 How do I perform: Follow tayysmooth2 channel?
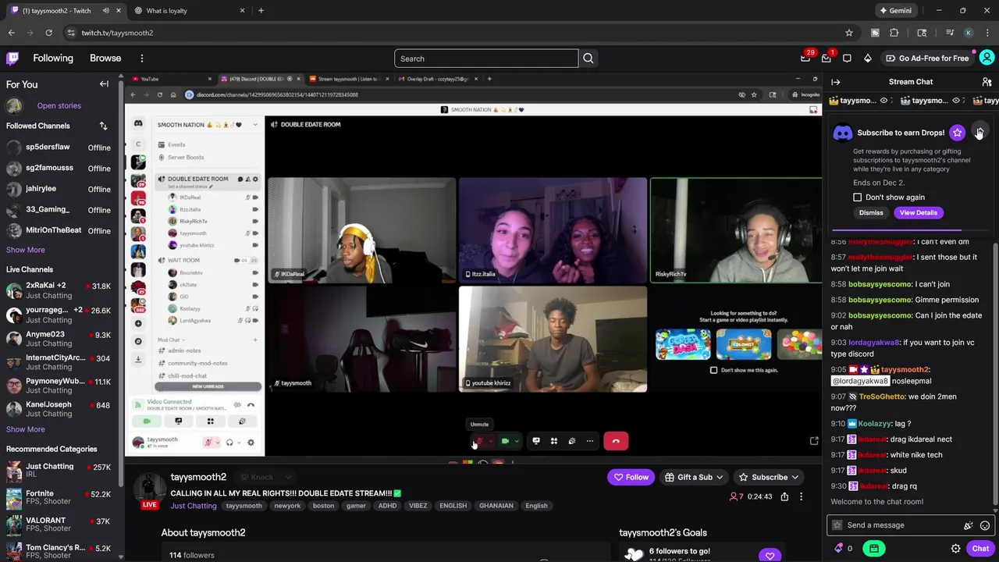coord(631,477)
